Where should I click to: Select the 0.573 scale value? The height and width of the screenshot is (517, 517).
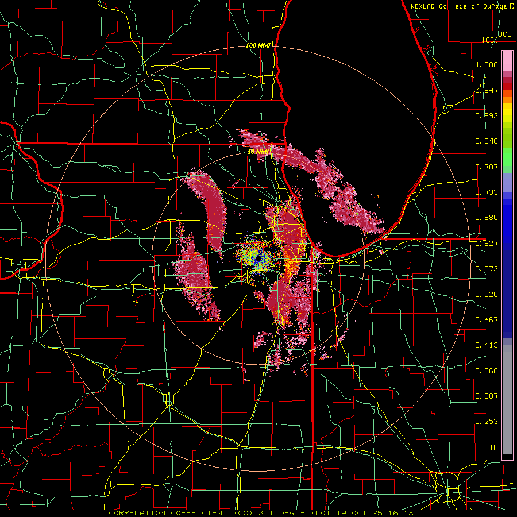487,269
